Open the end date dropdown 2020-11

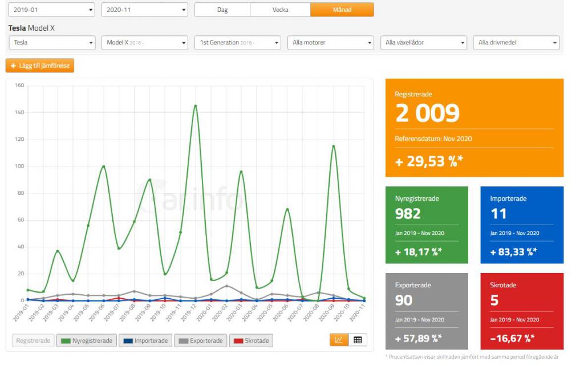coord(144,10)
